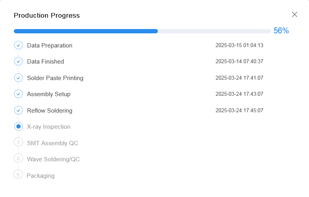The height and width of the screenshot is (197, 309).
Task: Select the X-ray Inspection step label
Action: pos(49,127)
